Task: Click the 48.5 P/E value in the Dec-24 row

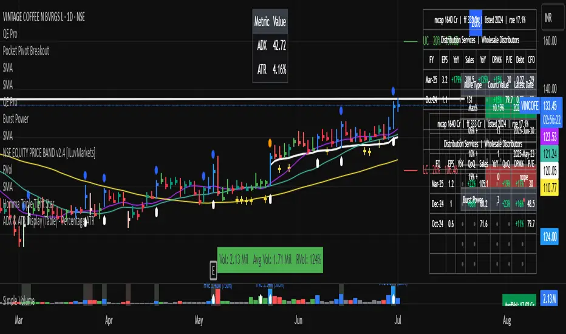Action: click(531, 204)
